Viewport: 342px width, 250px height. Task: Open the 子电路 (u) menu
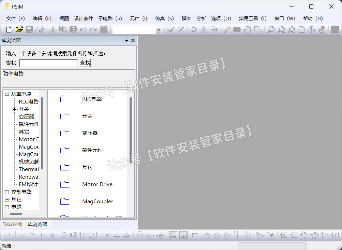110,18
